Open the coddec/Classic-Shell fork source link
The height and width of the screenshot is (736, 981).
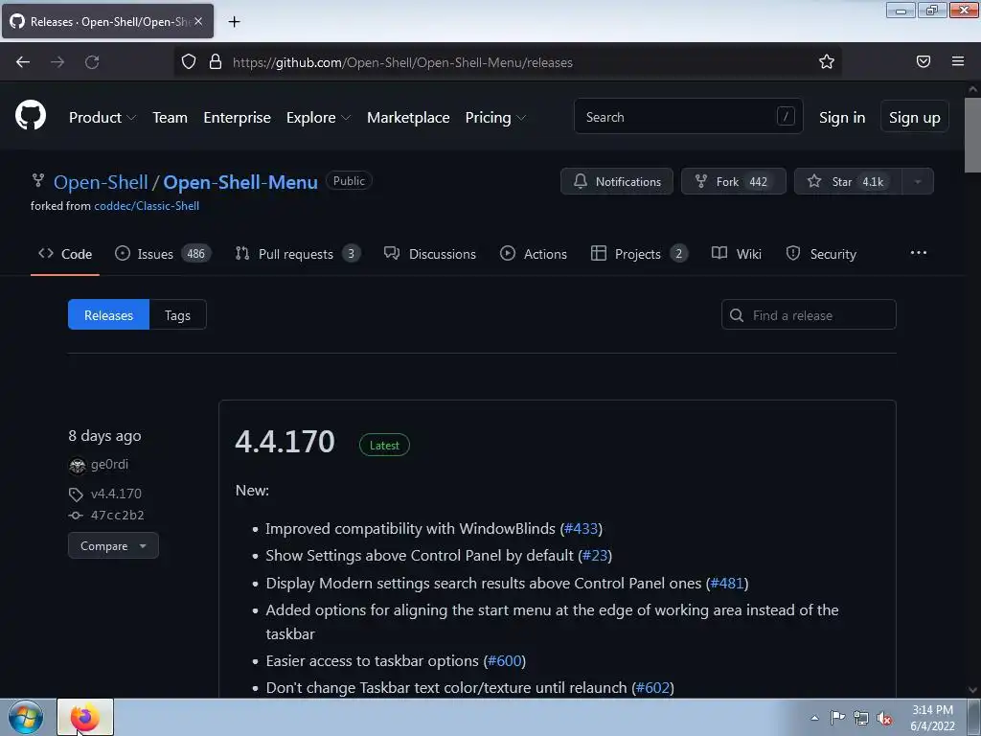coord(147,205)
